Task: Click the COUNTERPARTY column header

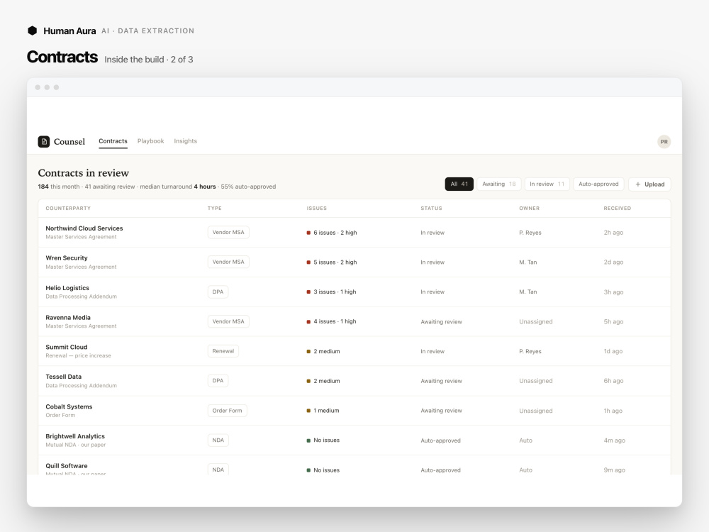Action: (x=68, y=208)
